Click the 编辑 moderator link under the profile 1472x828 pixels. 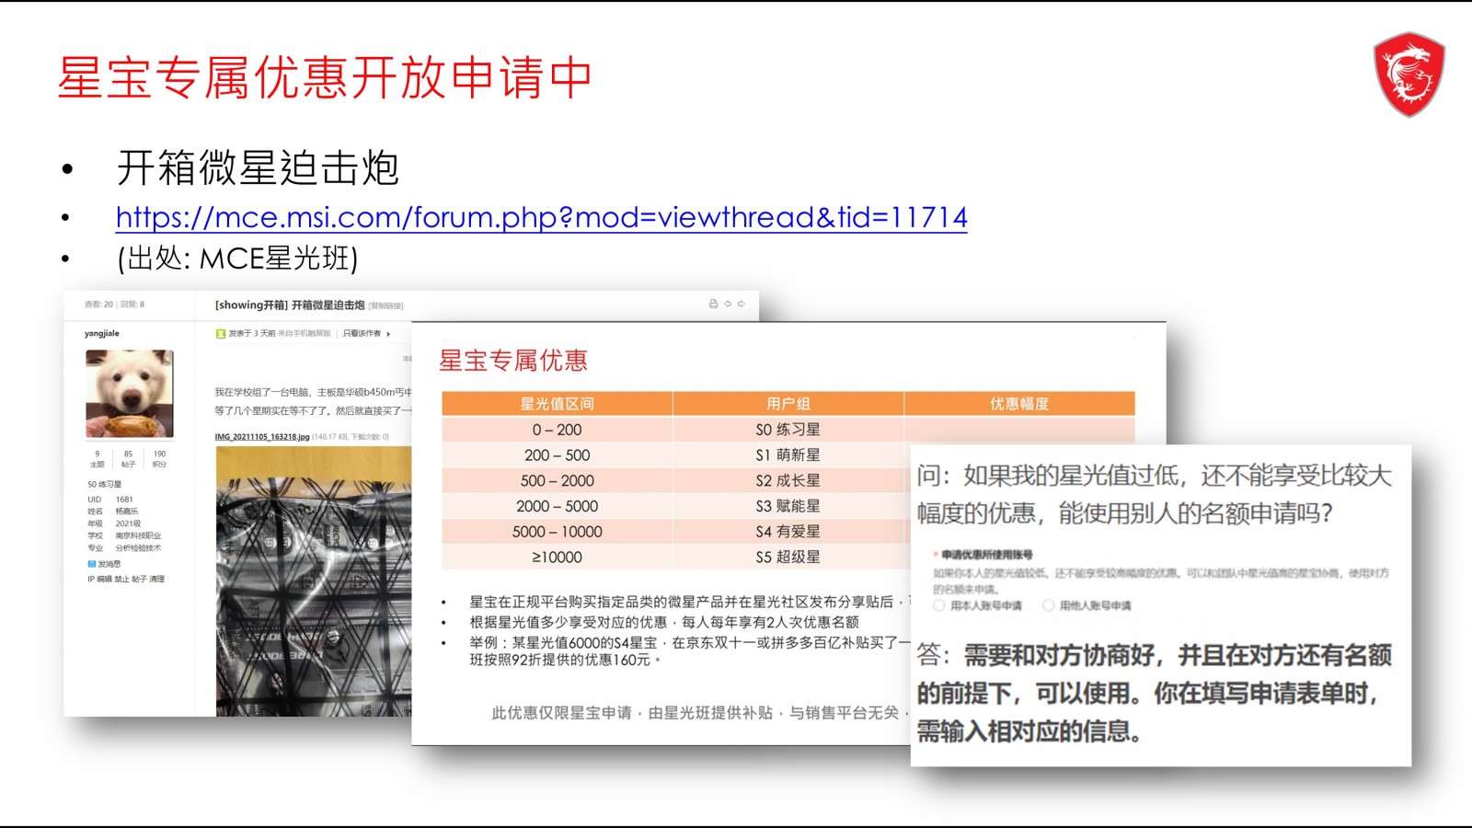coord(104,579)
